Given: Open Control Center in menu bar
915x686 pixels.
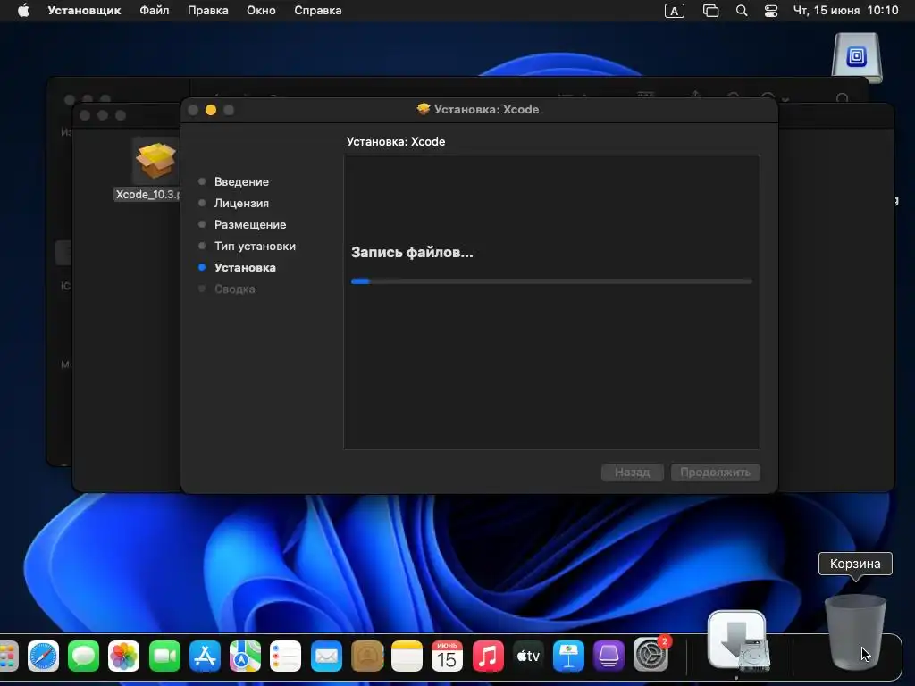Looking at the screenshot, I should [771, 11].
